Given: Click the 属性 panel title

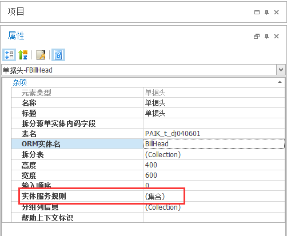Looking at the screenshot, I should coord(16,35).
